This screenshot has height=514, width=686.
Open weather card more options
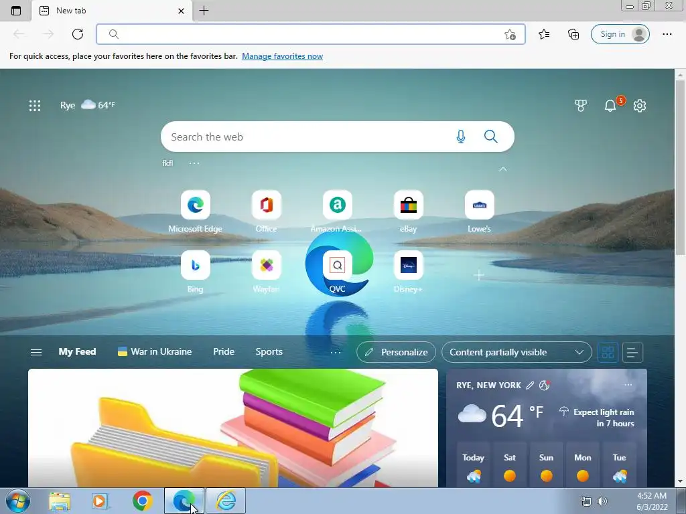tap(628, 385)
